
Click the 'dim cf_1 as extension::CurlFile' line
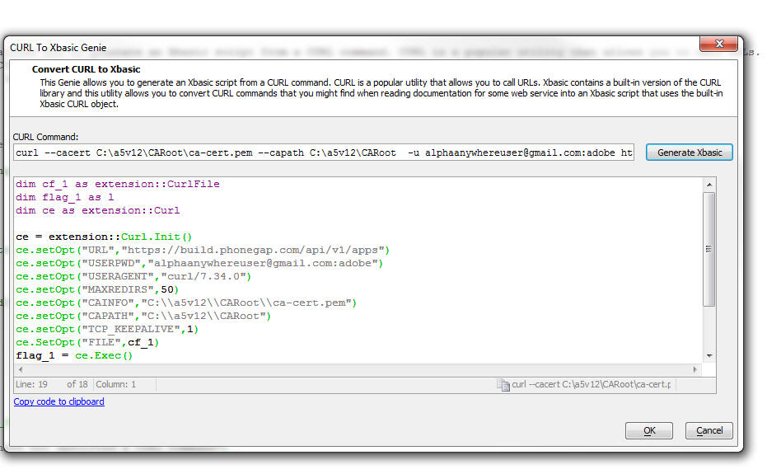pos(117,184)
